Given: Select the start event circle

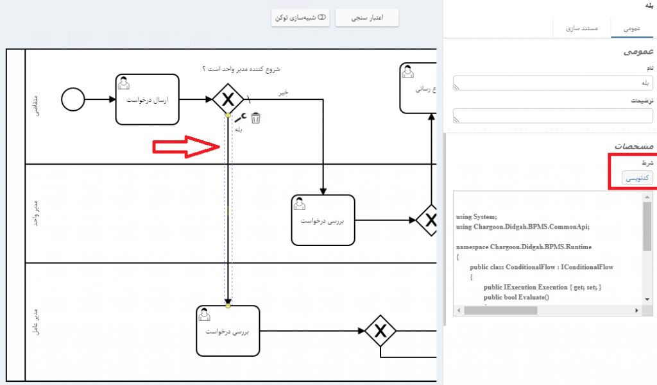Looking at the screenshot, I should (x=73, y=99).
